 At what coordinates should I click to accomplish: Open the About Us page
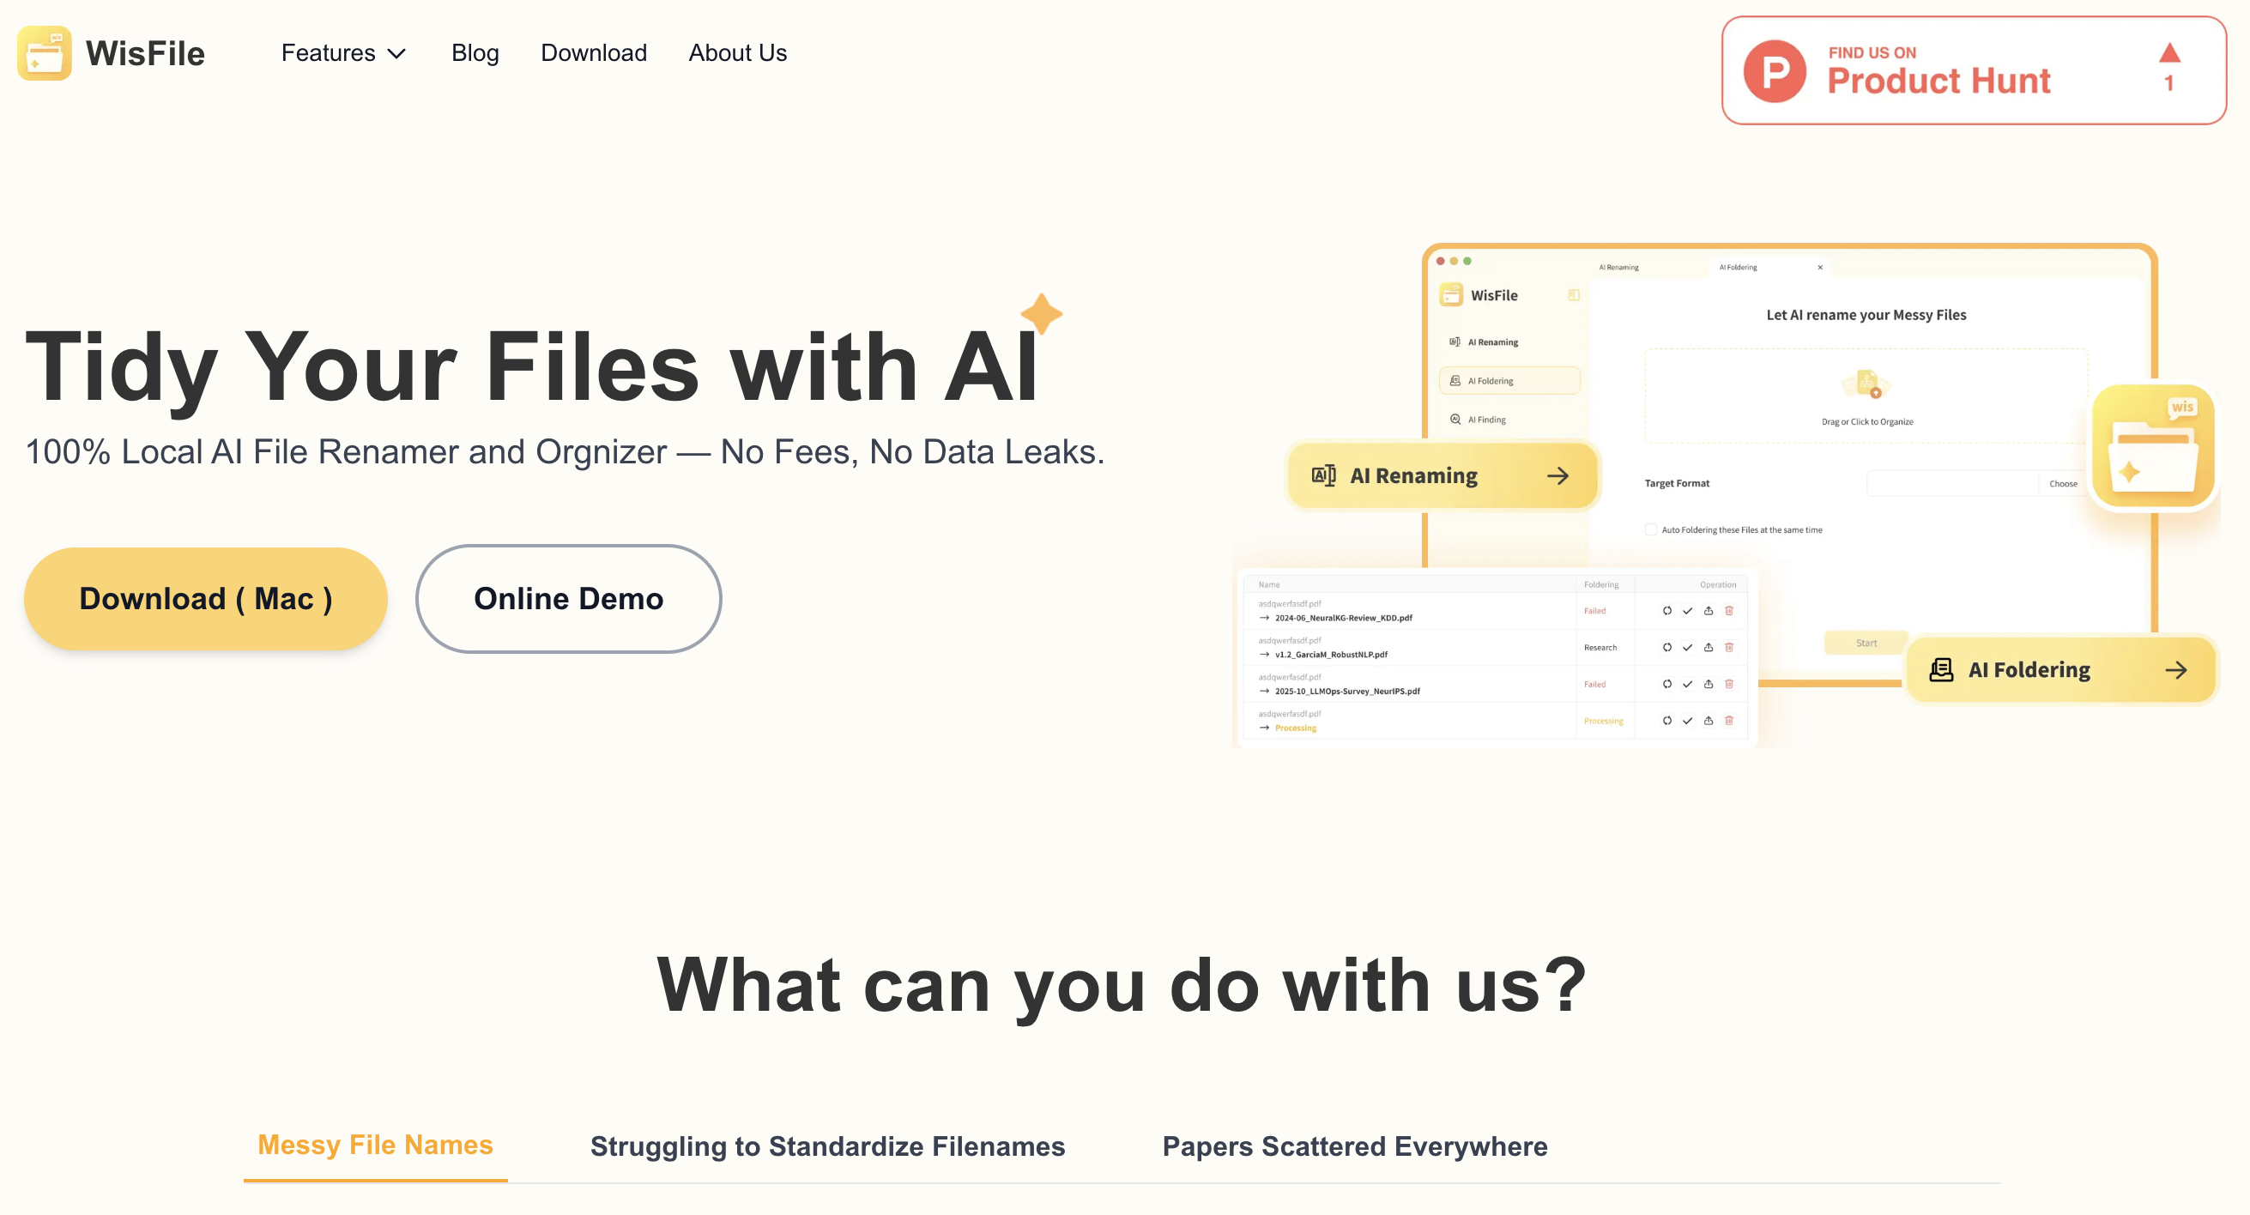[x=737, y=53]
